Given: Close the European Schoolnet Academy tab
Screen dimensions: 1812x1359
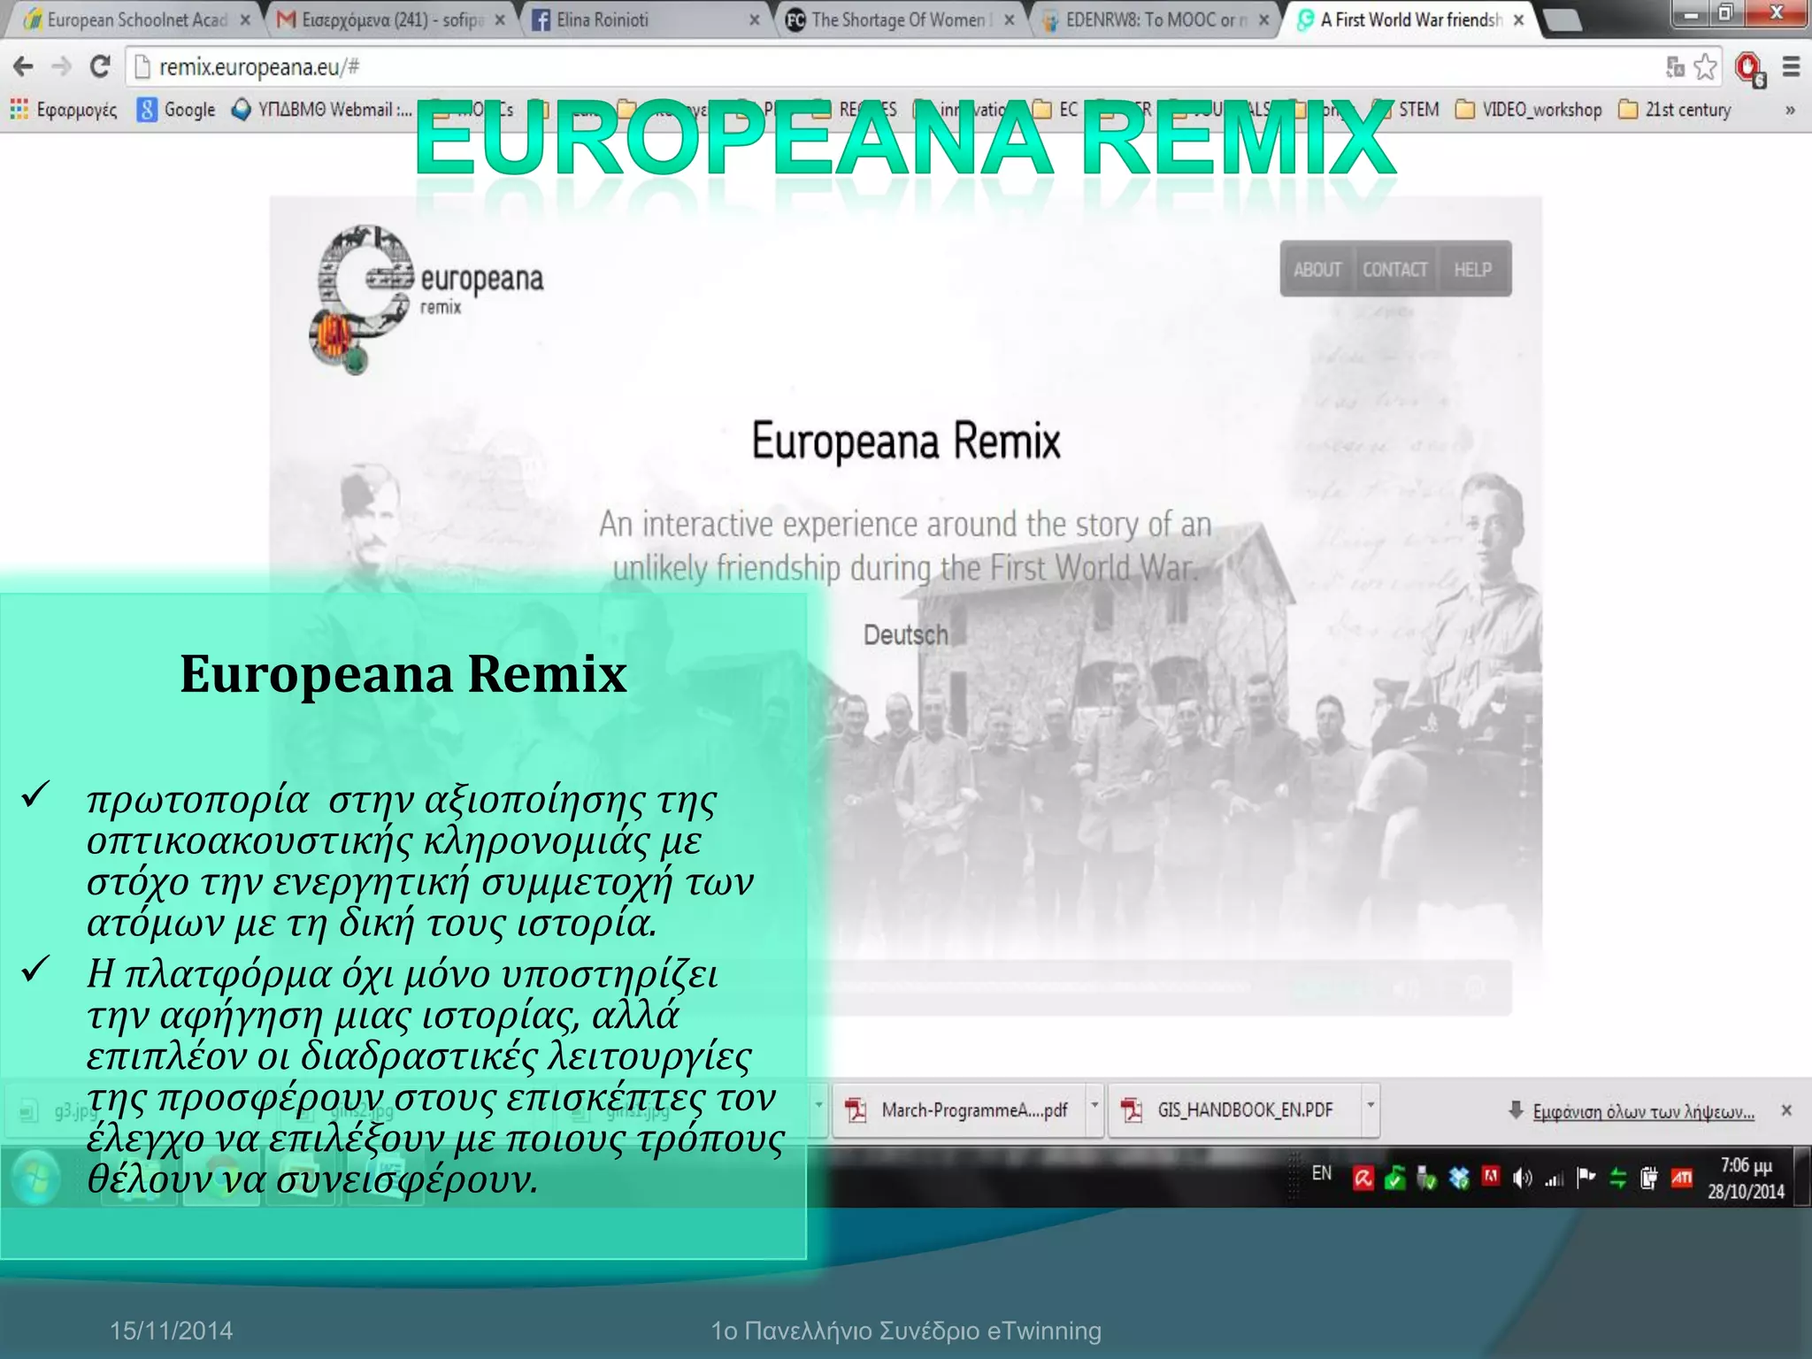Looking at the screenshot, I should coord(245,19).
